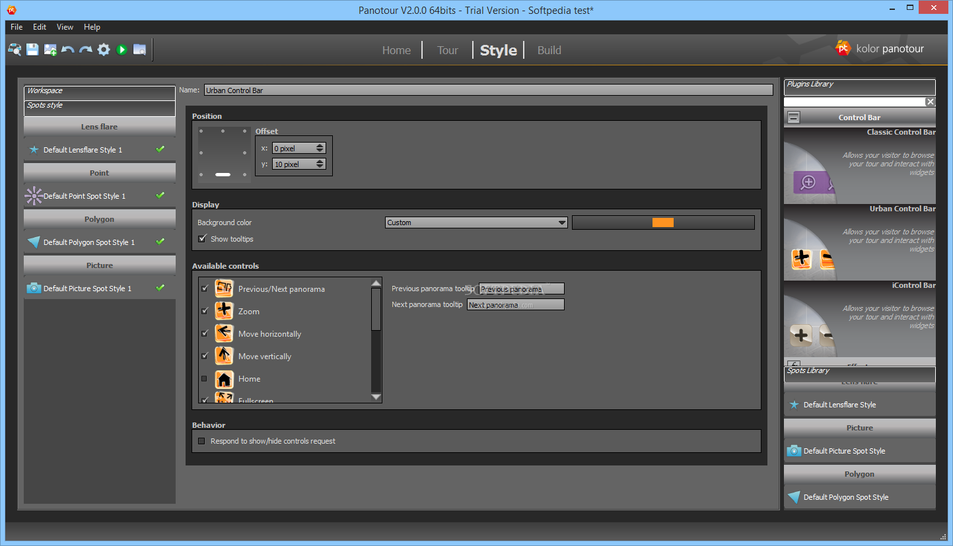Screen dimensions: 953x546
Task: Click the Workspace panel header
Action: coord(100,92)
